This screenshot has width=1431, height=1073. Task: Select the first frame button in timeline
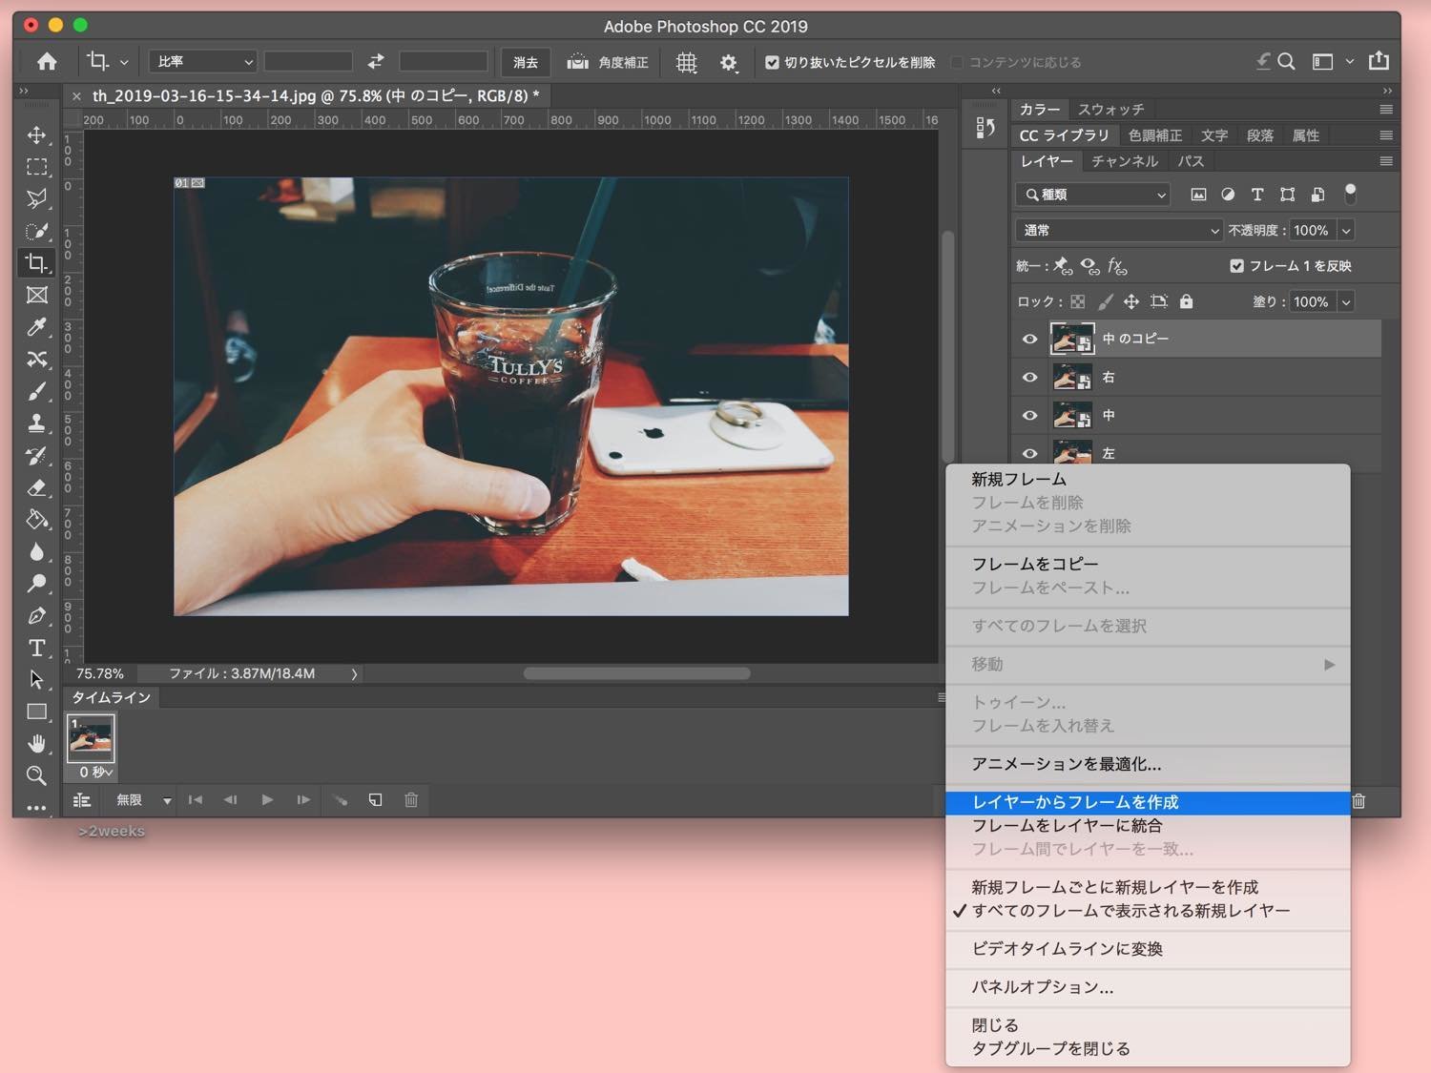196,800
